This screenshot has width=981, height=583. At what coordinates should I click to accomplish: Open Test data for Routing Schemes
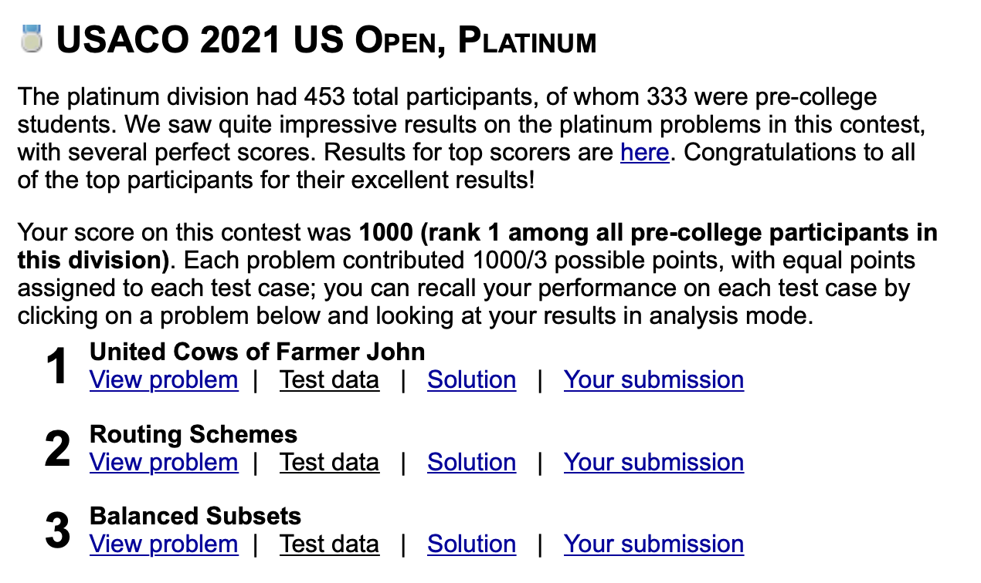(x=329, y=462)
